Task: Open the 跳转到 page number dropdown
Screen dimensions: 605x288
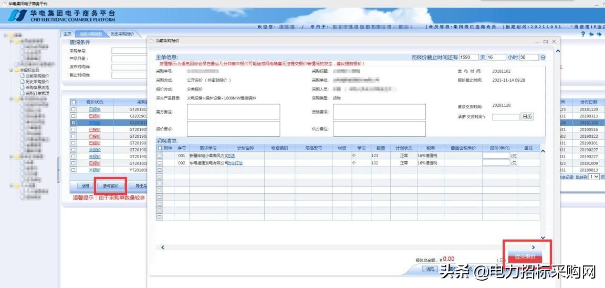Action: coord(594,177)
